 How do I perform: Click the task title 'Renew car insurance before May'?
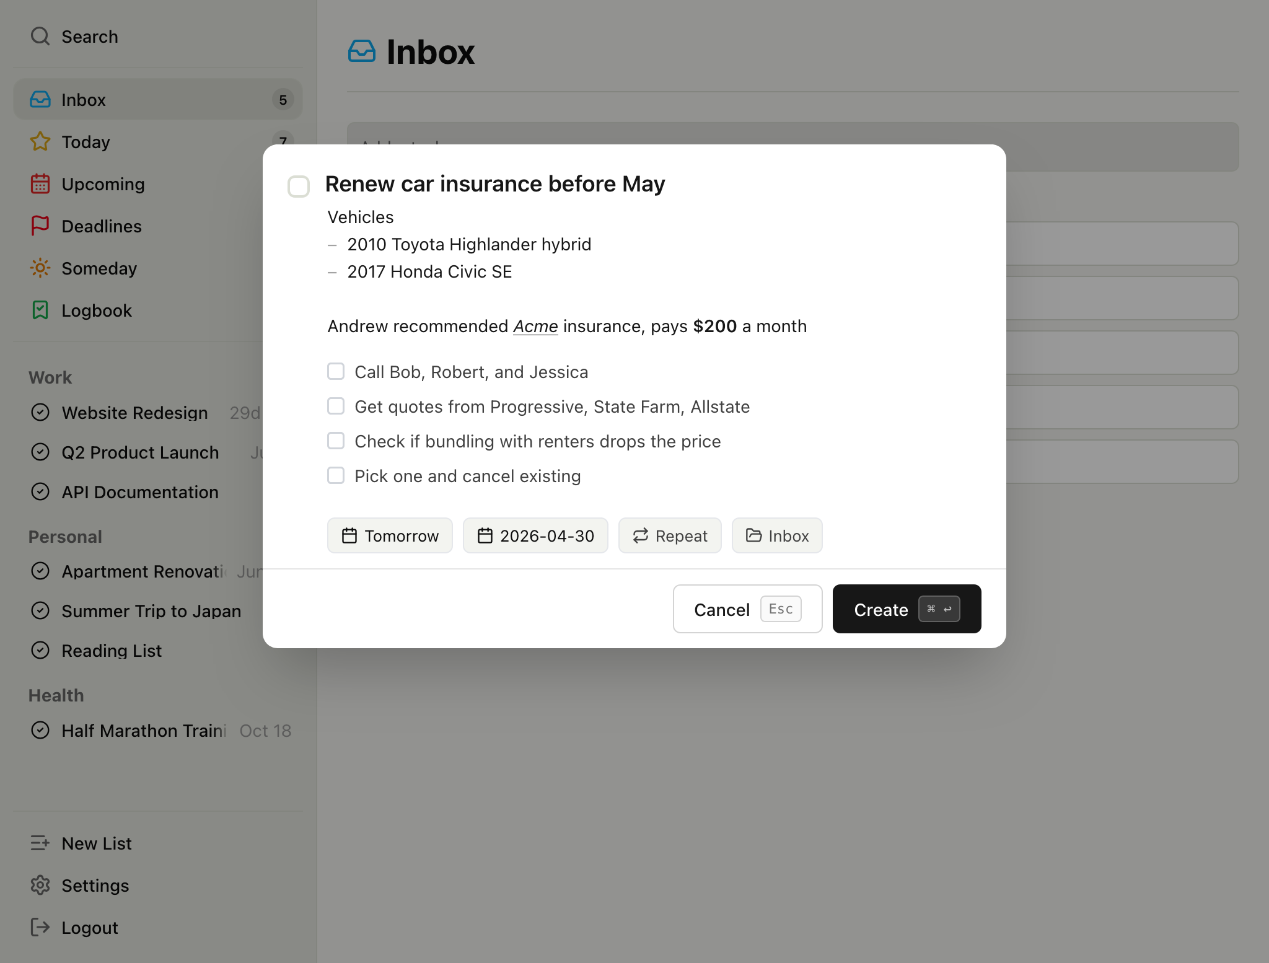pos(495,184)
